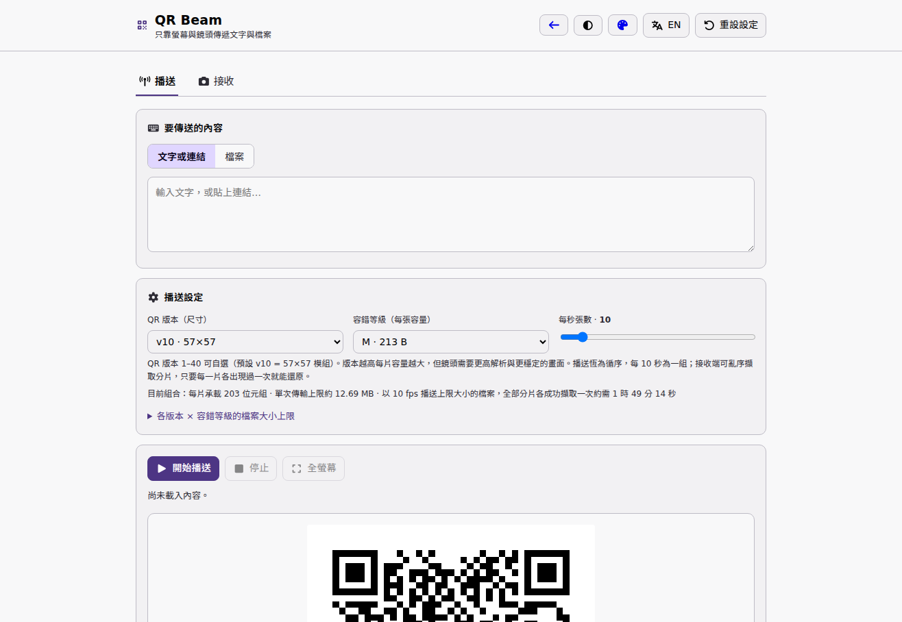The width and height of the screenshot is (902, 622).
Task: Adjust the 每秒張數 slider
Action: (x=658, y=337)
